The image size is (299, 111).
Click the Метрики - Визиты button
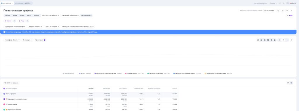35,27
